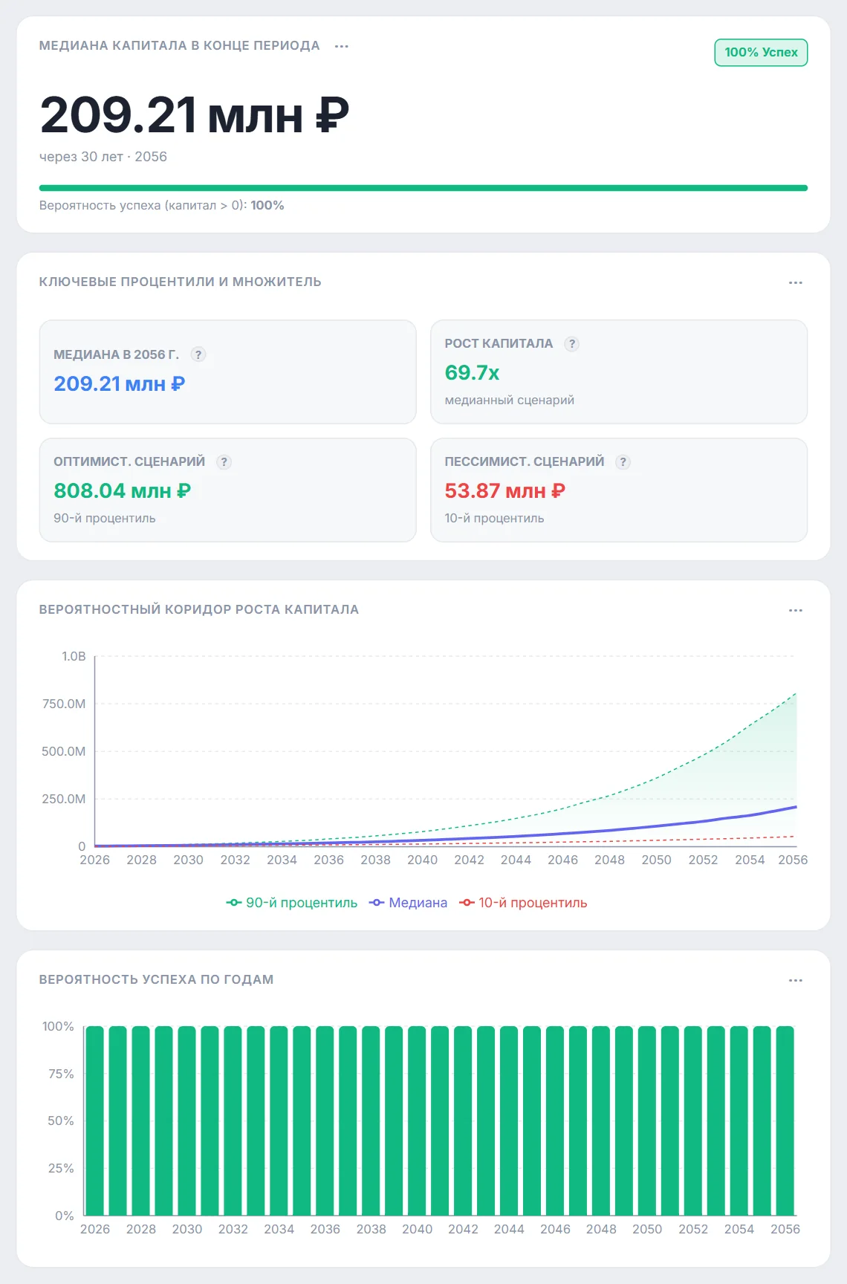Image resolution: width=847 pixels, height=1284 pixels.
Task: Open the success probability by years options menu
Action: (796, 980)
